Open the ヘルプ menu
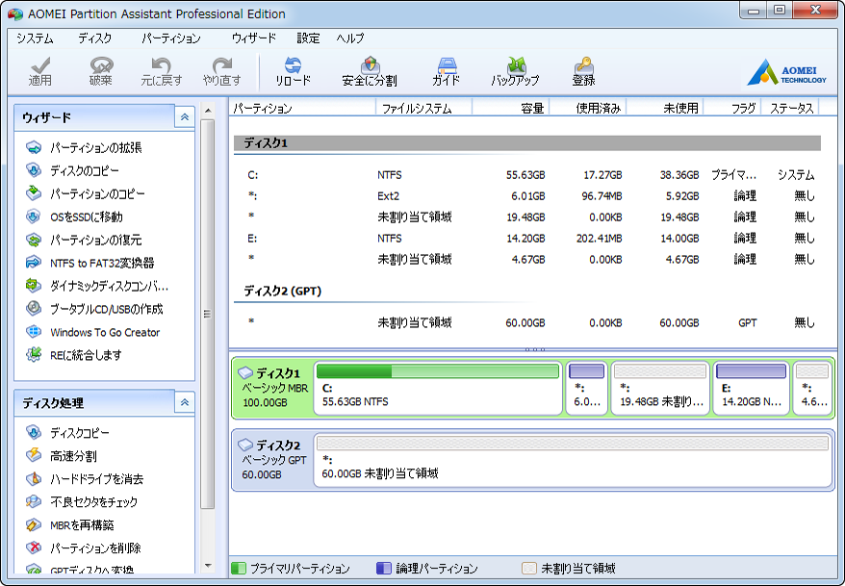The width and height of the screenshot is (845, 586). point(350,38)
